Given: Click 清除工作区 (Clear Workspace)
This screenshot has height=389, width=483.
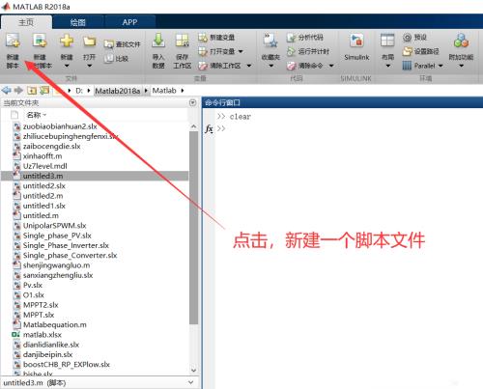Looking at the screenshot, I should pyautogui.click(x=219, y=66).
